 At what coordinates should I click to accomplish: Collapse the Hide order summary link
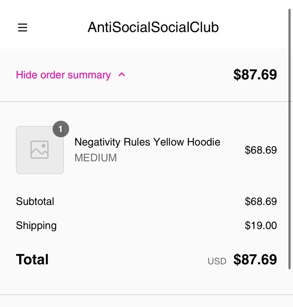(x=63, y=75)
